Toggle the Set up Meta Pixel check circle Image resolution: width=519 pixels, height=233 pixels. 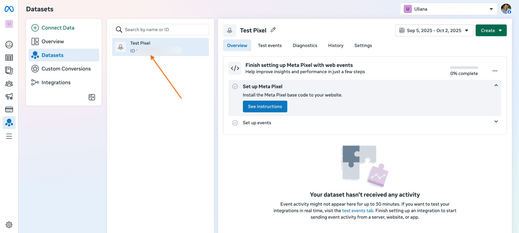(235, 86)
